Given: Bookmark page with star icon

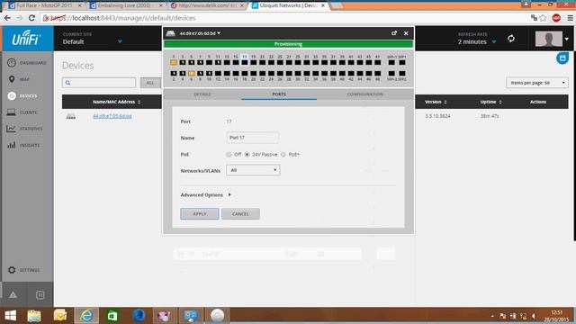Looking at the screenshot, I should point(543,18).
